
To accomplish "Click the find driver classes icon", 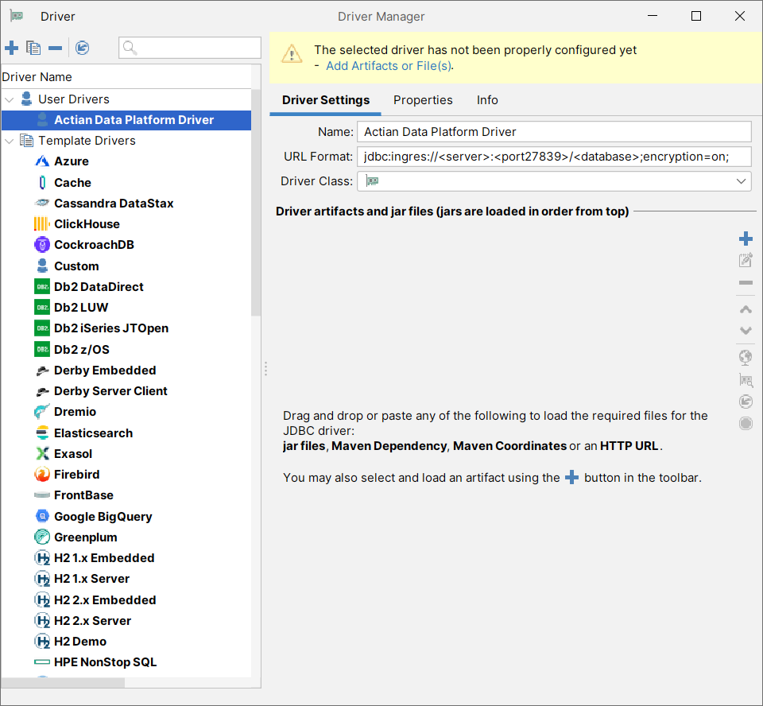I will (746, 380).
